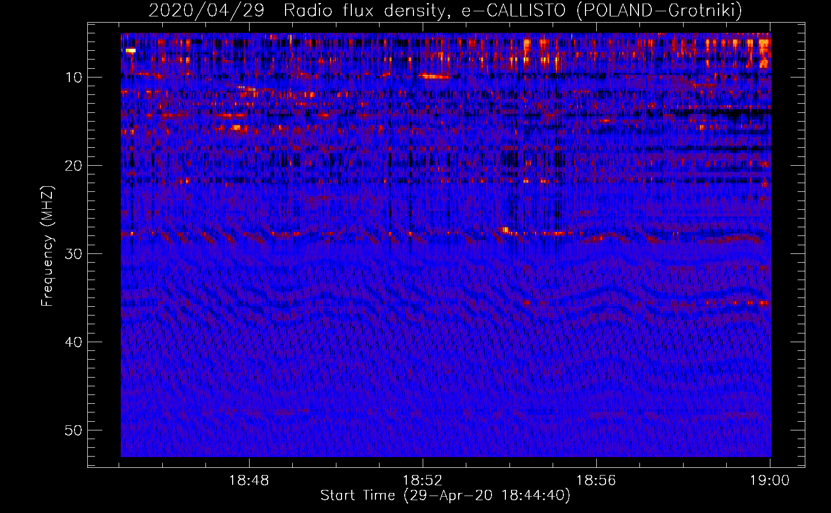Image resolution: width=831 pixels, height=513 pixels.
Task: Click the '20' frequency tick label
Action: pyautogui.click(x=74, y=166)
